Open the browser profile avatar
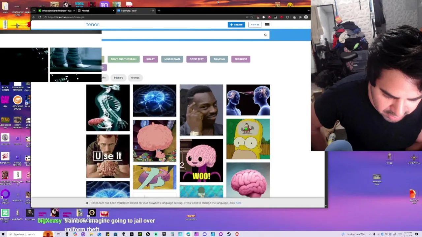Screen dimensions: 422x237 tap(306, 17)
